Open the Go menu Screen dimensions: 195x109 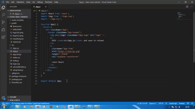coord(34,2)
